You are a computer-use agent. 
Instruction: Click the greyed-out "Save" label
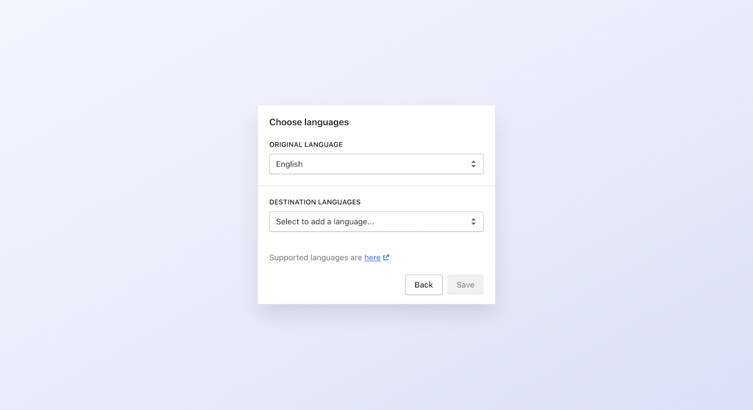click(x=465, y=285)
